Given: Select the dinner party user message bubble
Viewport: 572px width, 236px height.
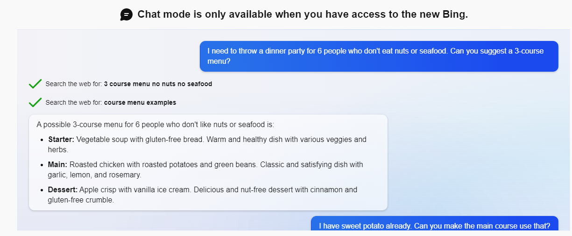Looking at the screenshot, I should pos(379,56).
